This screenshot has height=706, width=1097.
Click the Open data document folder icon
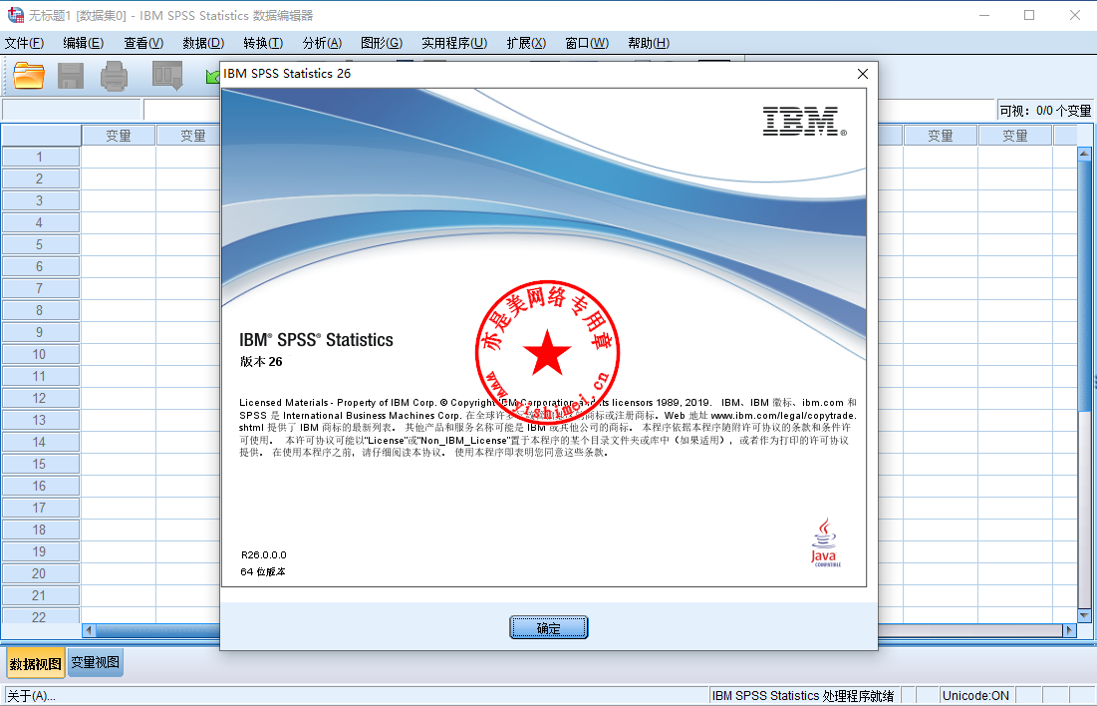pos(29,76)
